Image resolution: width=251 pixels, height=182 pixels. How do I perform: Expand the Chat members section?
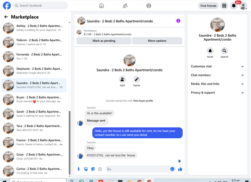coord(217,75)
